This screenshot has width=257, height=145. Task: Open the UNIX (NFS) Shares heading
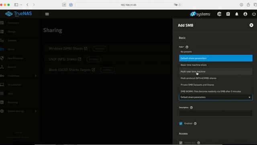click(x=63, y=59)
